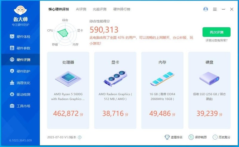
Task: Click the 2023-07-03 V1.0版本 text
Action: pyautogui.click(x=62, y=137)
